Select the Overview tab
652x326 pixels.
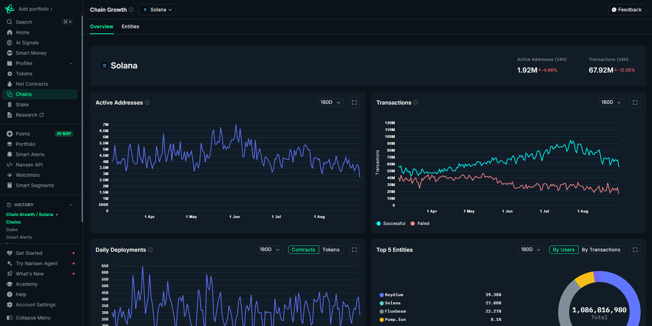(101, 26)
